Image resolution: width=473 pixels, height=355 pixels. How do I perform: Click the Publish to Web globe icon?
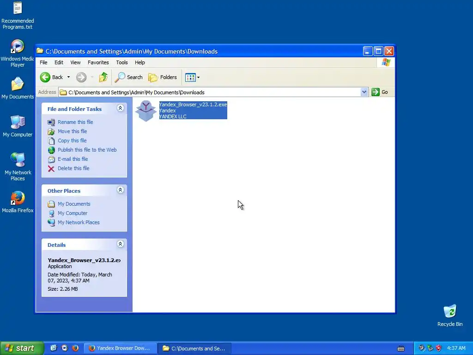51,150
